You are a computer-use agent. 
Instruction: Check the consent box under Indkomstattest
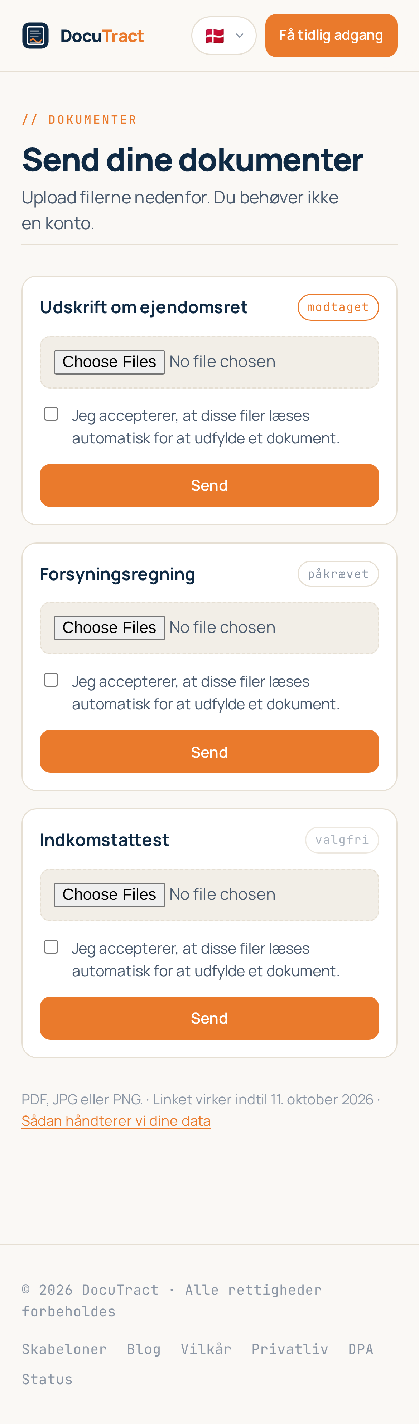click(51, 947)
